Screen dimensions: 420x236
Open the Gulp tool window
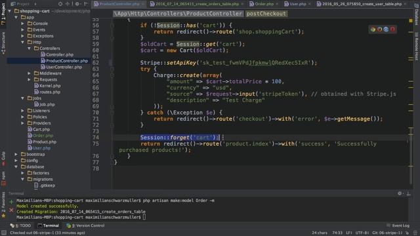click(3, 158)
